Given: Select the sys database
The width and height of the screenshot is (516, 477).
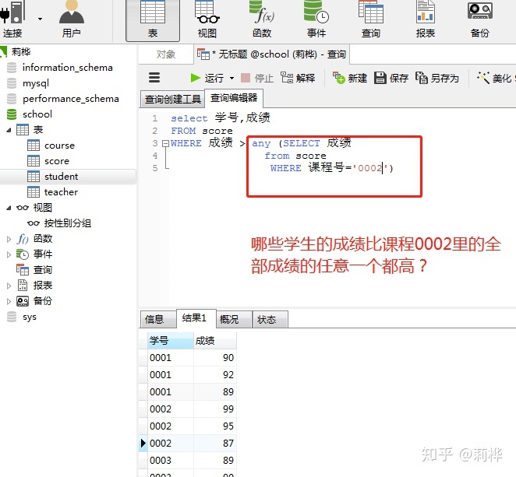Looking at the screenshot, I should click(x=30, y=317).
